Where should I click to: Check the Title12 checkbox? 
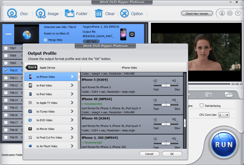tap(6, 85)
